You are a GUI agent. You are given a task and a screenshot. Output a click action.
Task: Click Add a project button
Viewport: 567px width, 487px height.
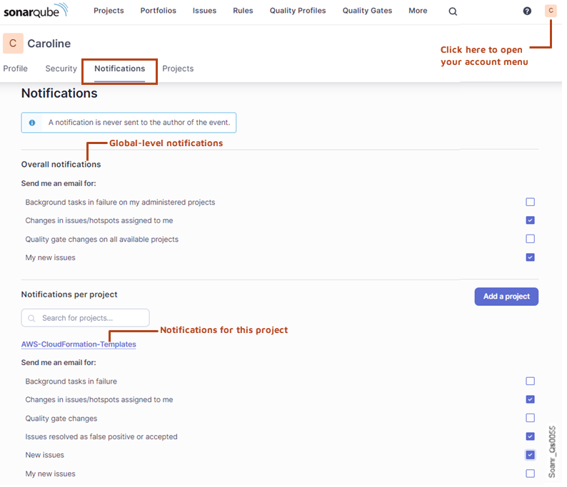(x=506, y=297)
